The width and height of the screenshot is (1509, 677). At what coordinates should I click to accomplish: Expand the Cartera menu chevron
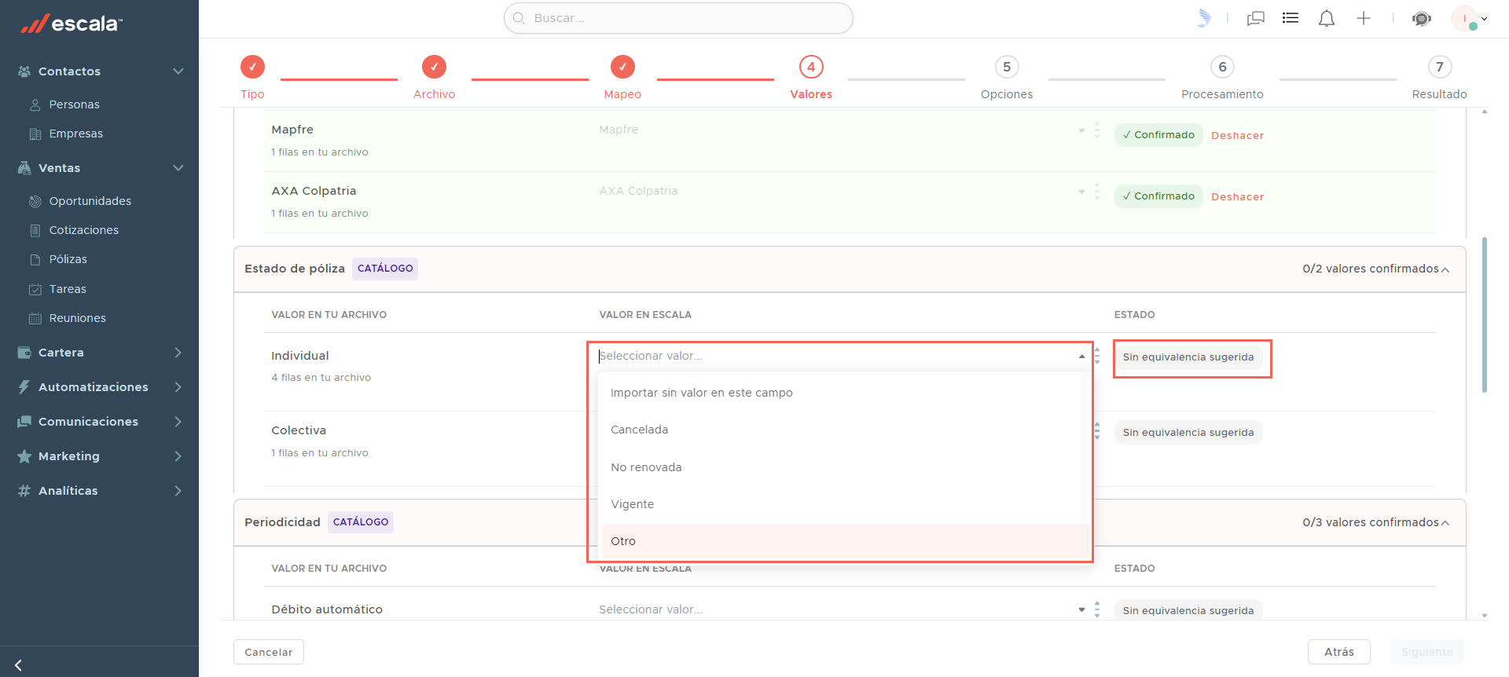[178, 353]
